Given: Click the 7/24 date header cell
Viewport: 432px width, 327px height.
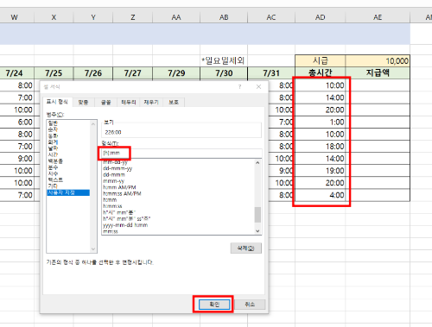Looking at the screenshot, I should (17, 73).
